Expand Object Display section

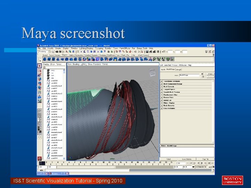(x=161, y=103)
